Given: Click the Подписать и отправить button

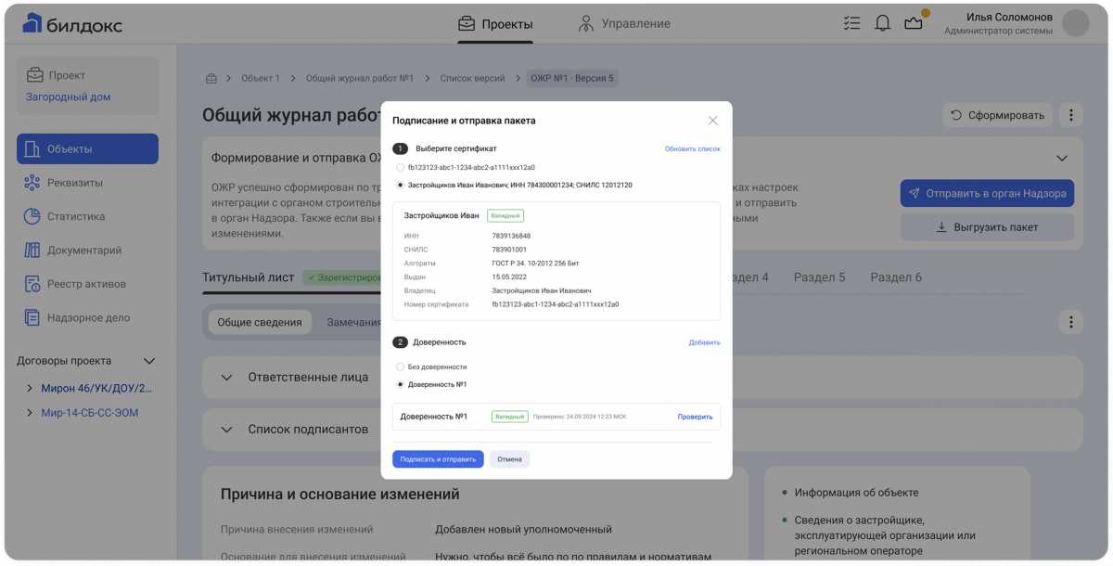Looking at the screenshot, I should tap(436, 458).
